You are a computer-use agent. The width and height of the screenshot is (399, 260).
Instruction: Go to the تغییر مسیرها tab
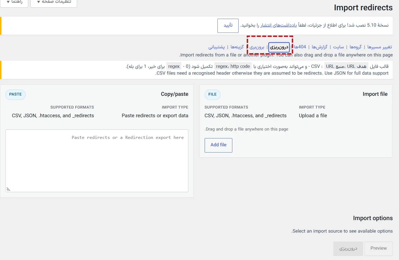379,47
